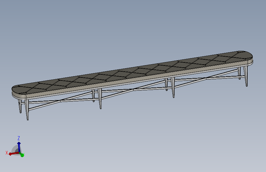Select the quilted cushion top of the bench
Viewport: 266px width, 172px height.
pyautogui.click(x=132, y=72)
